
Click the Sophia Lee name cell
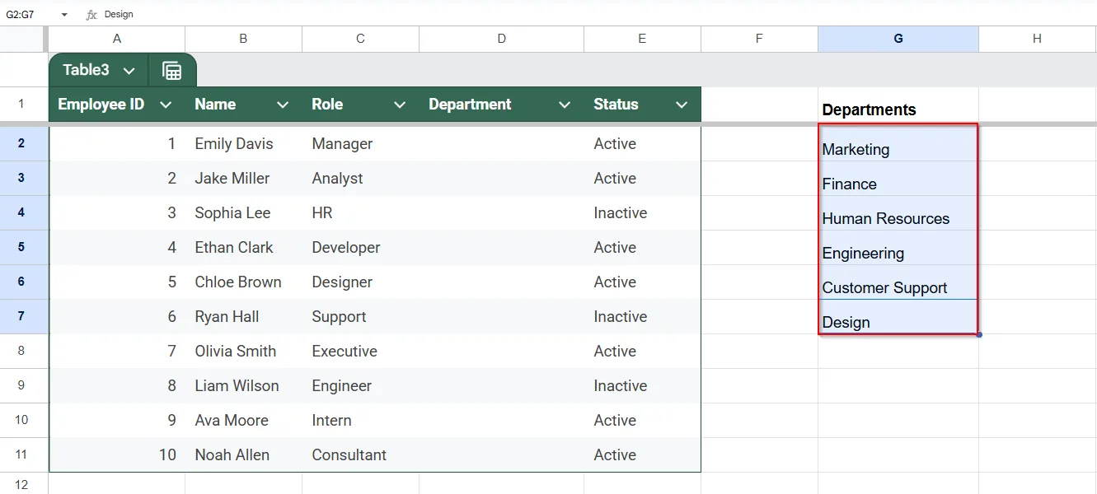(x=243, y=212)
